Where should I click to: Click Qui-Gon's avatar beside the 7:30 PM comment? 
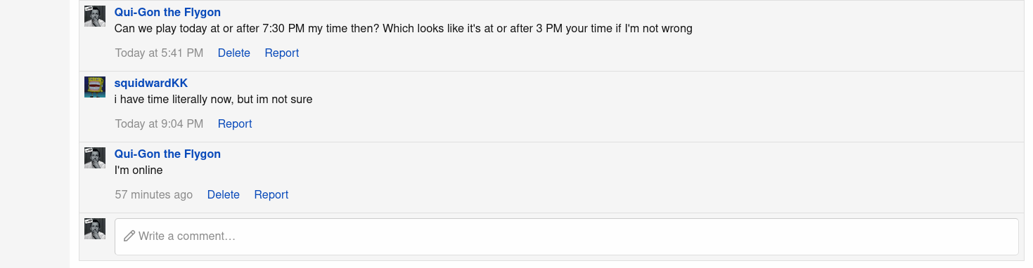(95, 16)
